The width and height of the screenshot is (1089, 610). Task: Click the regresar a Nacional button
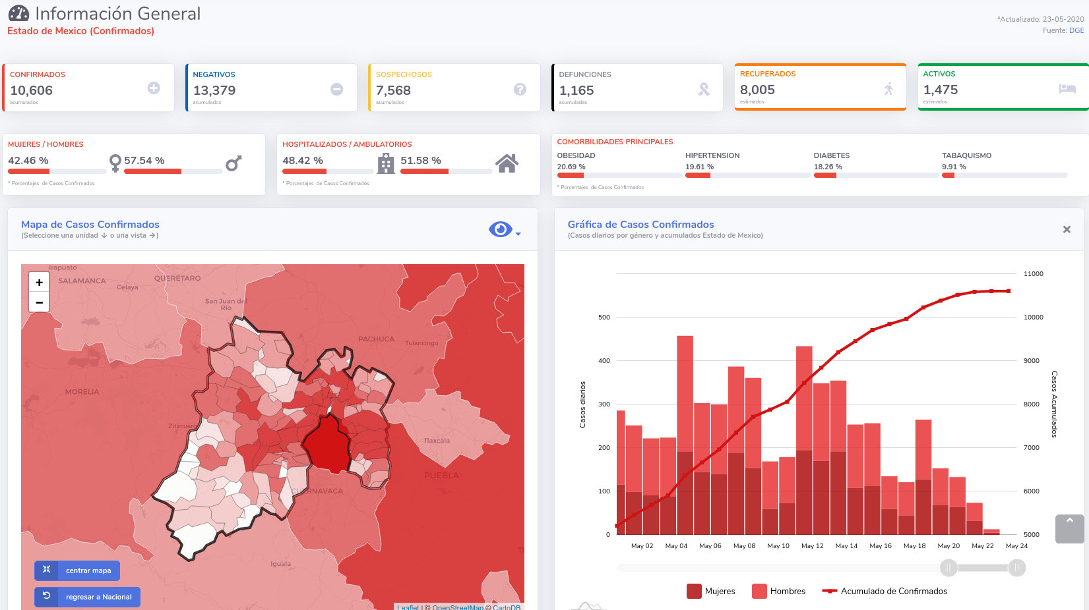tap(87, 597)
